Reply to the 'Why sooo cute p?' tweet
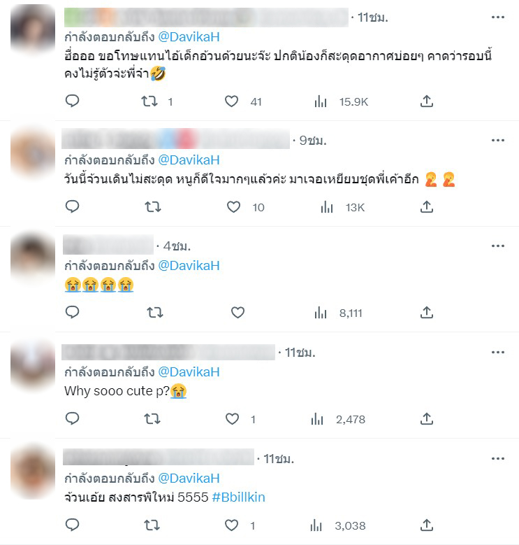 (72, 419)
